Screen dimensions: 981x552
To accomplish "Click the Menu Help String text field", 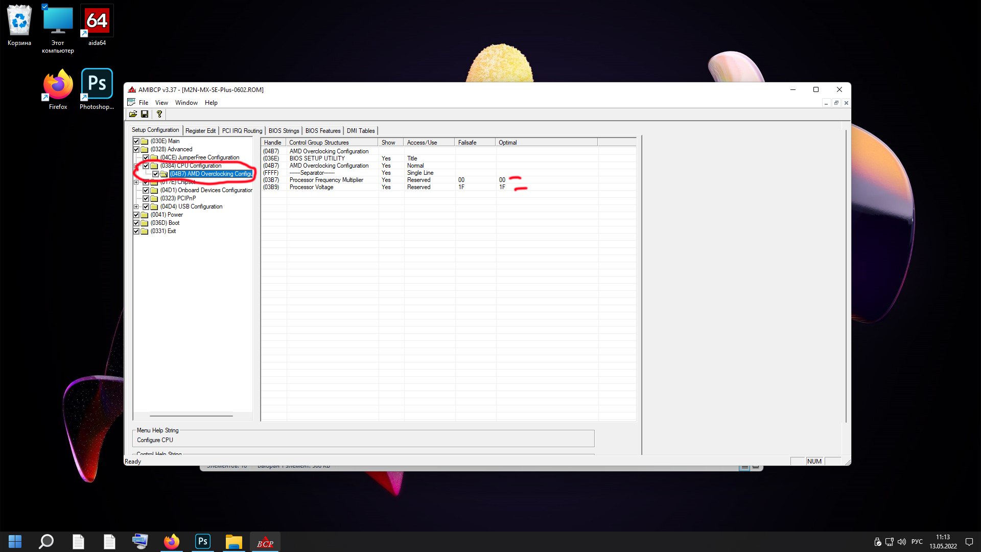I will click(363, 440).
